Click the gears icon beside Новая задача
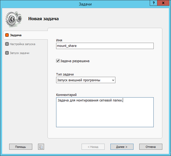This screenshot has width=171, height=156. pos(14,19)
